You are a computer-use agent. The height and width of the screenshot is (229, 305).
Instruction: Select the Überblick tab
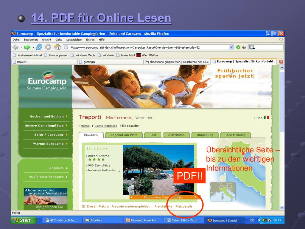[x=91, y=135]
